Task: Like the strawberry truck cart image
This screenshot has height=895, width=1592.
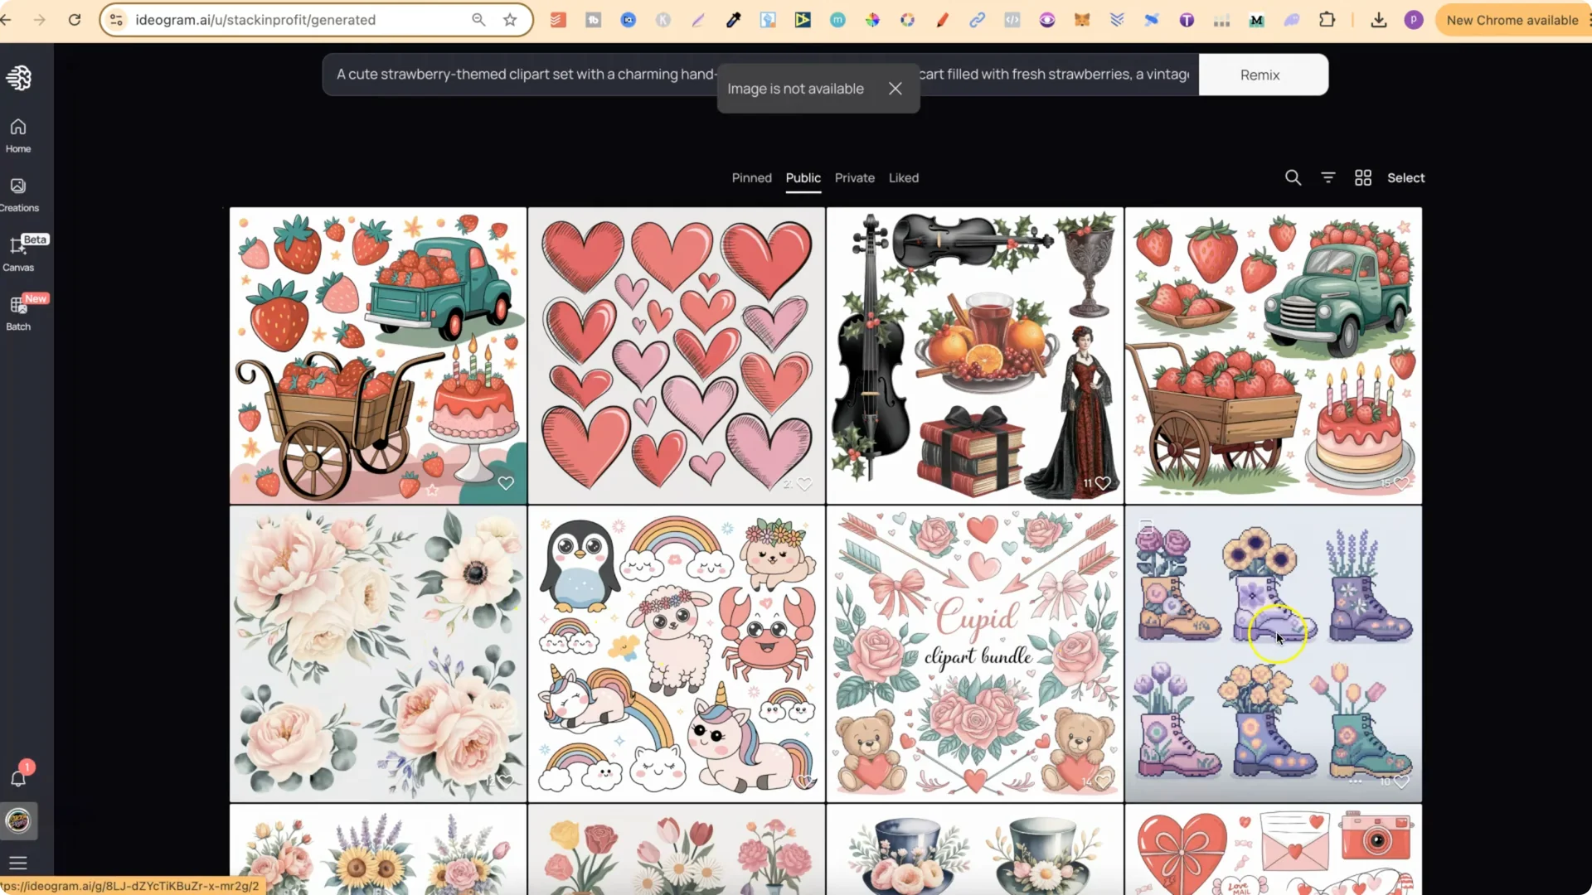Action: click(x=506, y=483)
